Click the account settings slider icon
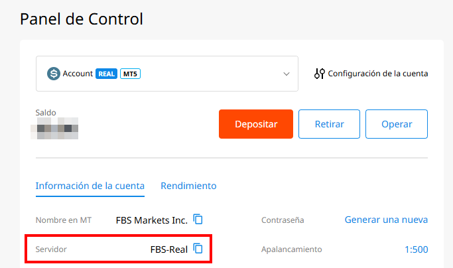 point(319,74)
